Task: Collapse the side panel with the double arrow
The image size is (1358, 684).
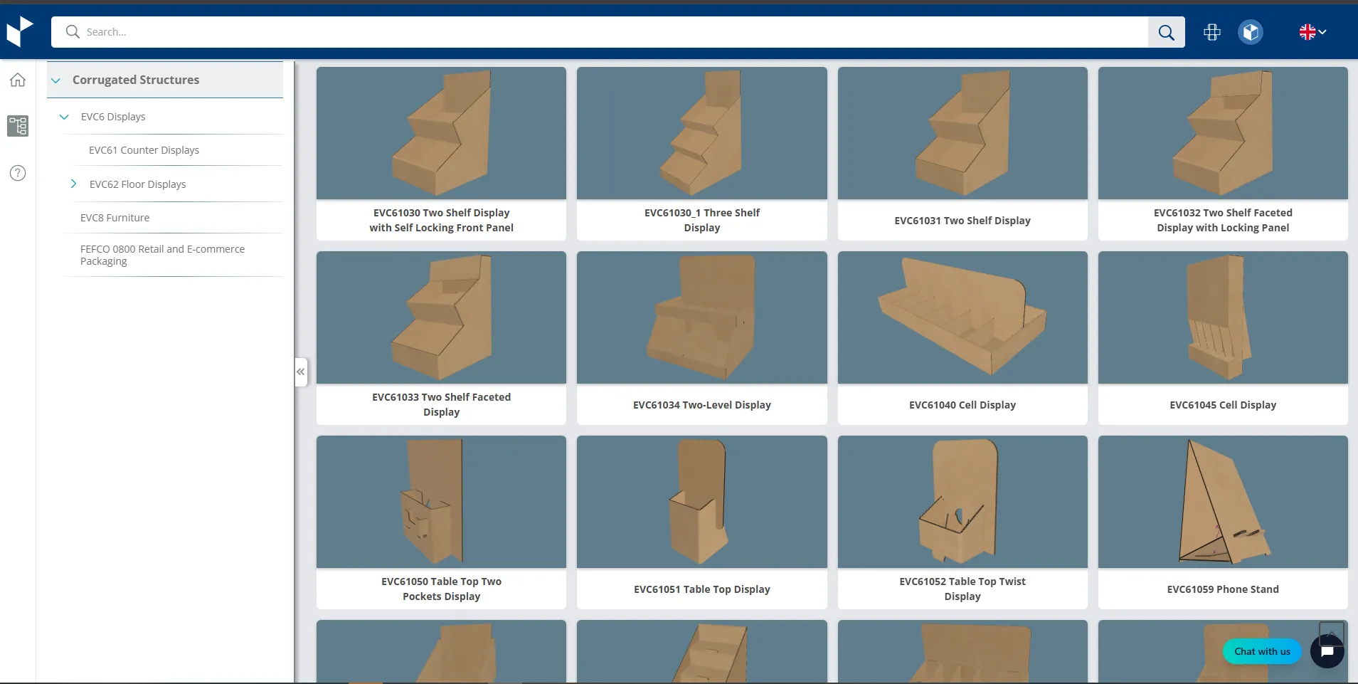Action: (x=301, y=372)
